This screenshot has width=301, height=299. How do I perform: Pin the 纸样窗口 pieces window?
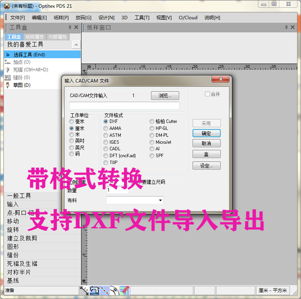click(x=286, y=27)
